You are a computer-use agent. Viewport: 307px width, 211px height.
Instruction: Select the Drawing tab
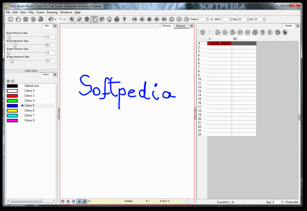point(166,26)
